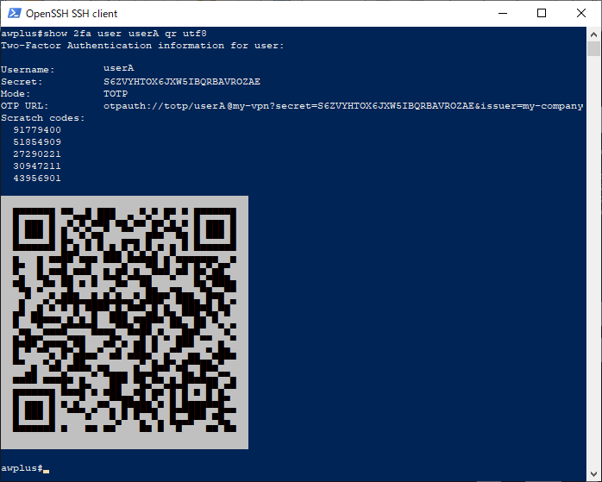Click the "Scratch codes:" label

[x=43, y=117]
